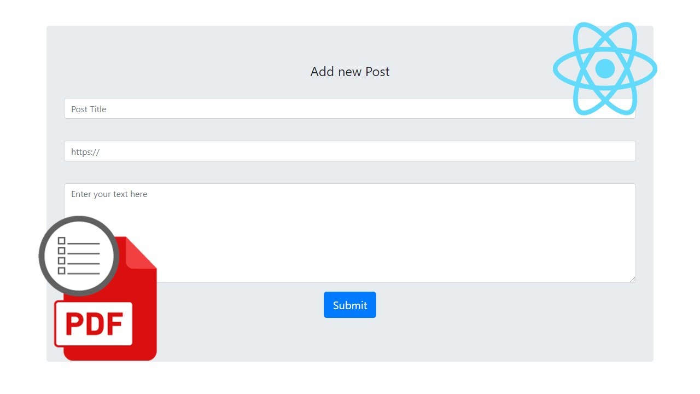Click the folded corner of PDF icon

click(x=142, y=254)
